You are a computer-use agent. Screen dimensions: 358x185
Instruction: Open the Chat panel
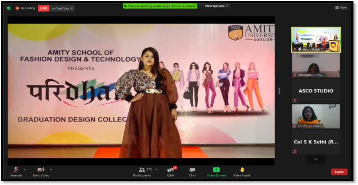coord(192,172)
